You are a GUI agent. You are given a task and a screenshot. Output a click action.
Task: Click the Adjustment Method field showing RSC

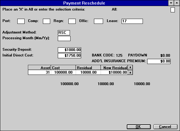pos(64,33)
